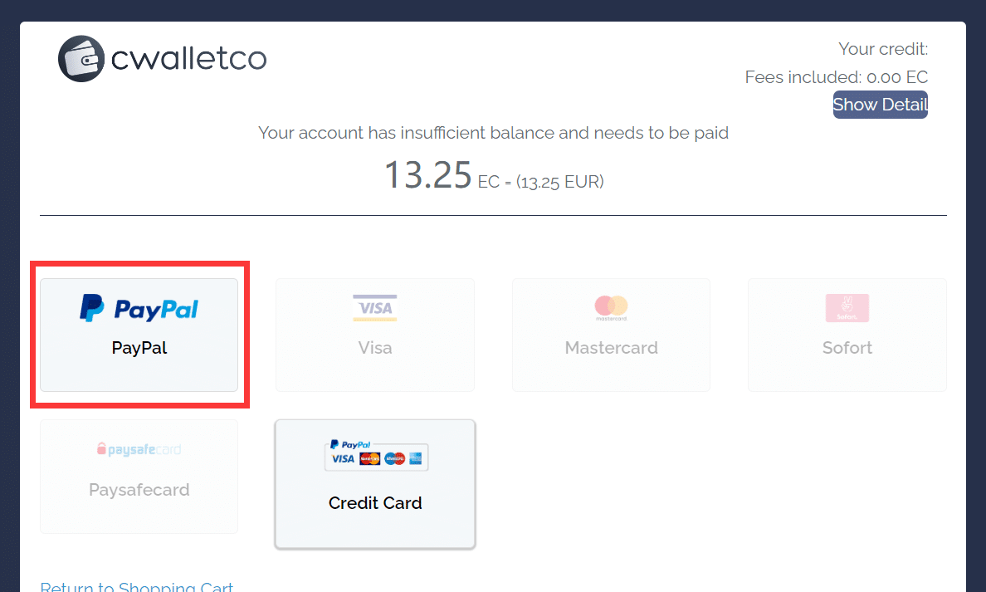Click the Your credit label

tap(882, 49)
